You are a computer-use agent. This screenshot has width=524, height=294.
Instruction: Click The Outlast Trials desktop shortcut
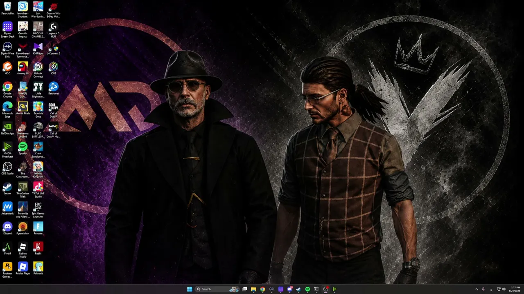23,190
